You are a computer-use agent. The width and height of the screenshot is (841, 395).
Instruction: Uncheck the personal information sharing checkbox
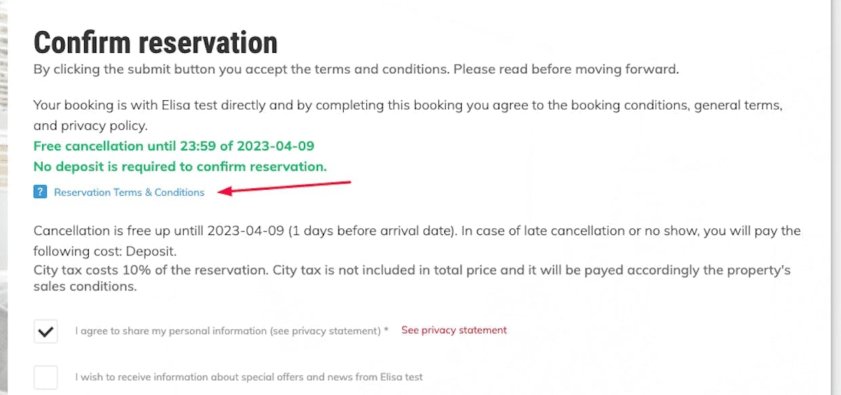click(46, 331)
